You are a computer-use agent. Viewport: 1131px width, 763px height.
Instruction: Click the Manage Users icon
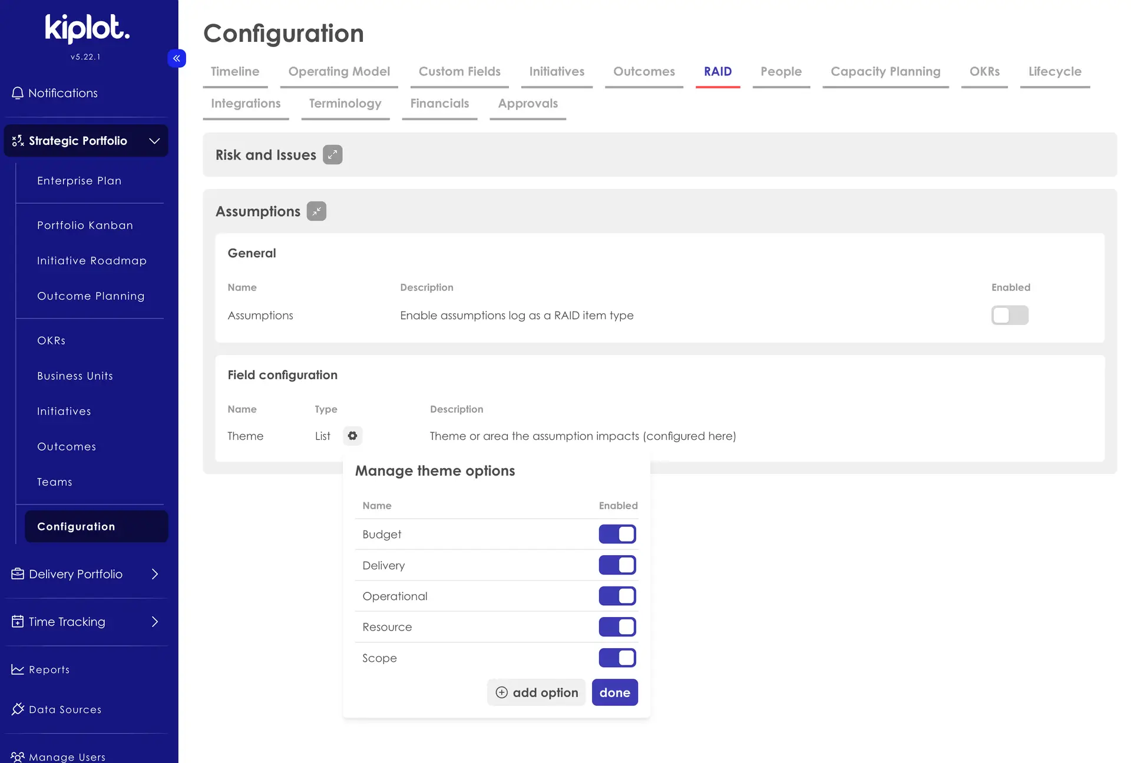tap(18, 757)
